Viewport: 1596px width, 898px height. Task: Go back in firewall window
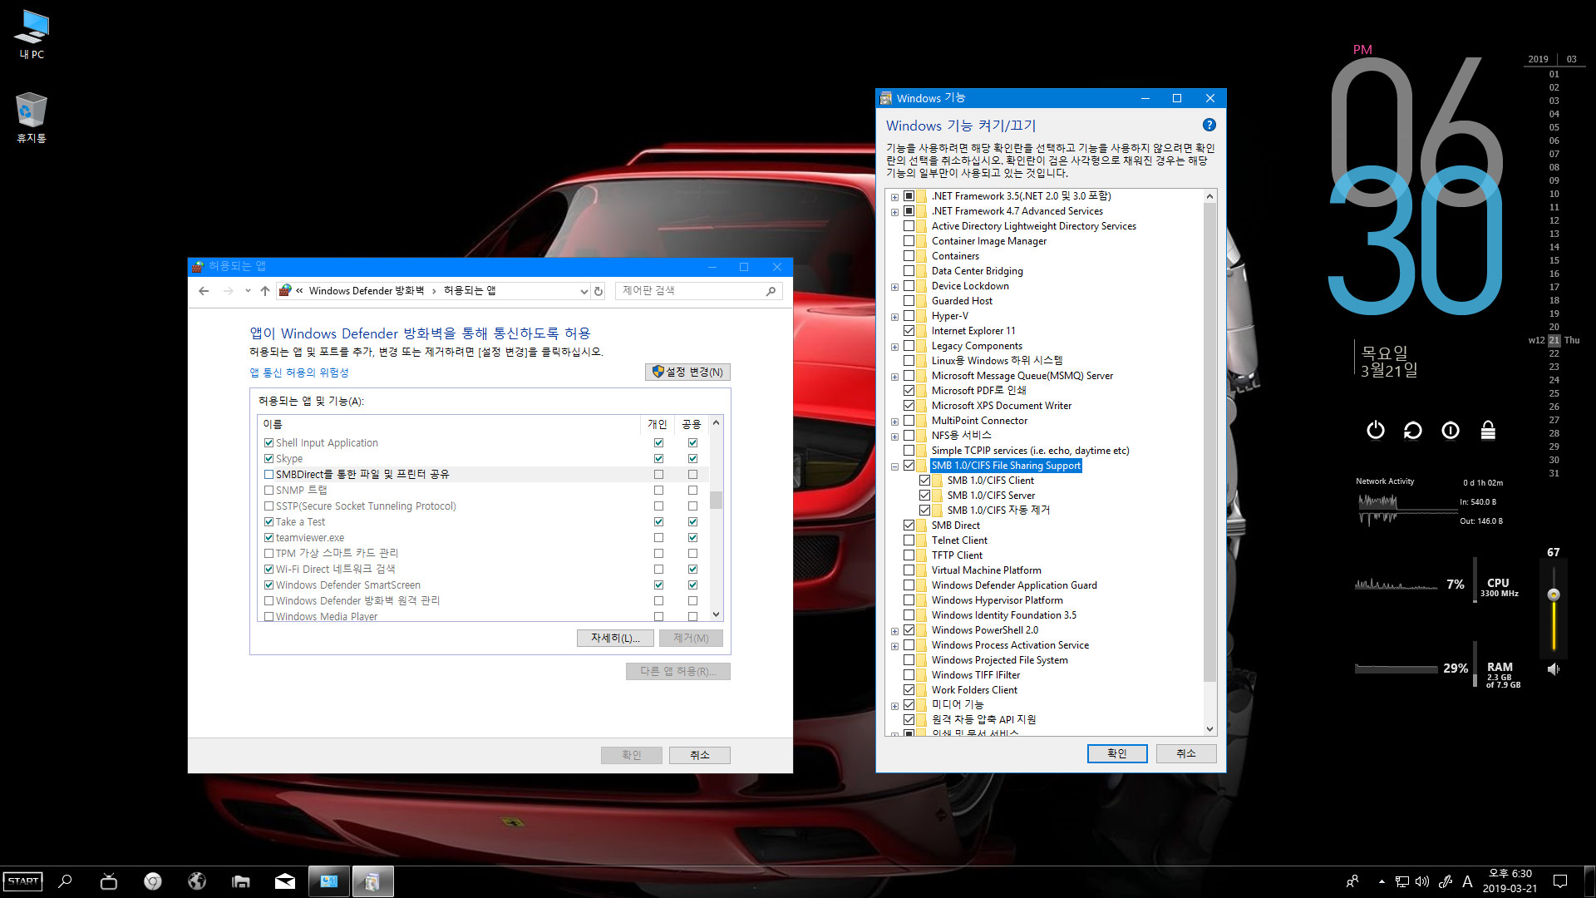click(x=204, y=291)
